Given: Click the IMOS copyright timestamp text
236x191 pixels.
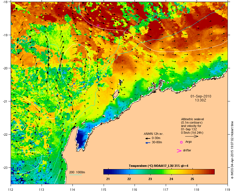Looking at the screenshot, I should coord(232,150).
